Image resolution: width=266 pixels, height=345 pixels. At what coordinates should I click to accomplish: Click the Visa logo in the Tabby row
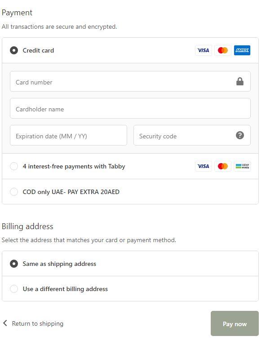tap(203, 166)
